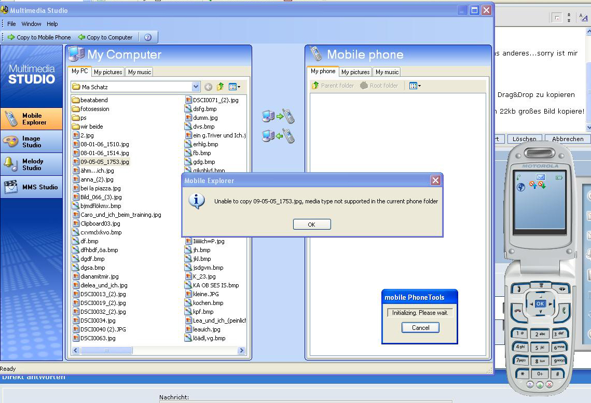Viewport: 591px width, 403px height.
Task: Select the ps folder
Action: [79, 118]
